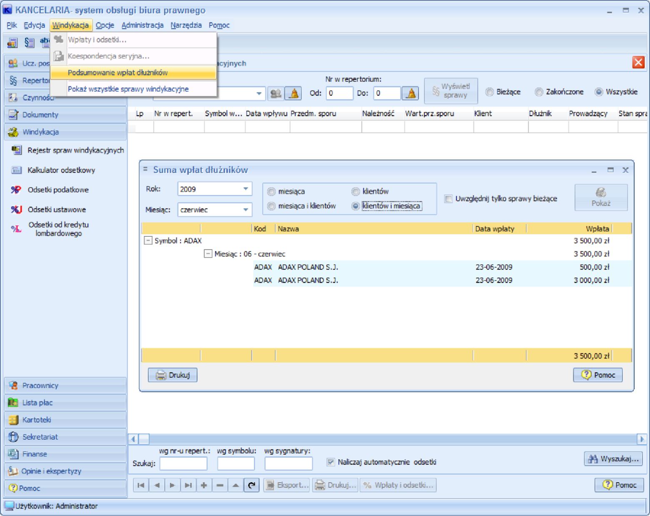Viewport: 650px width, 516px height.
Task: Click the Data wpłaty column header
Action: [x=500, y=228]
